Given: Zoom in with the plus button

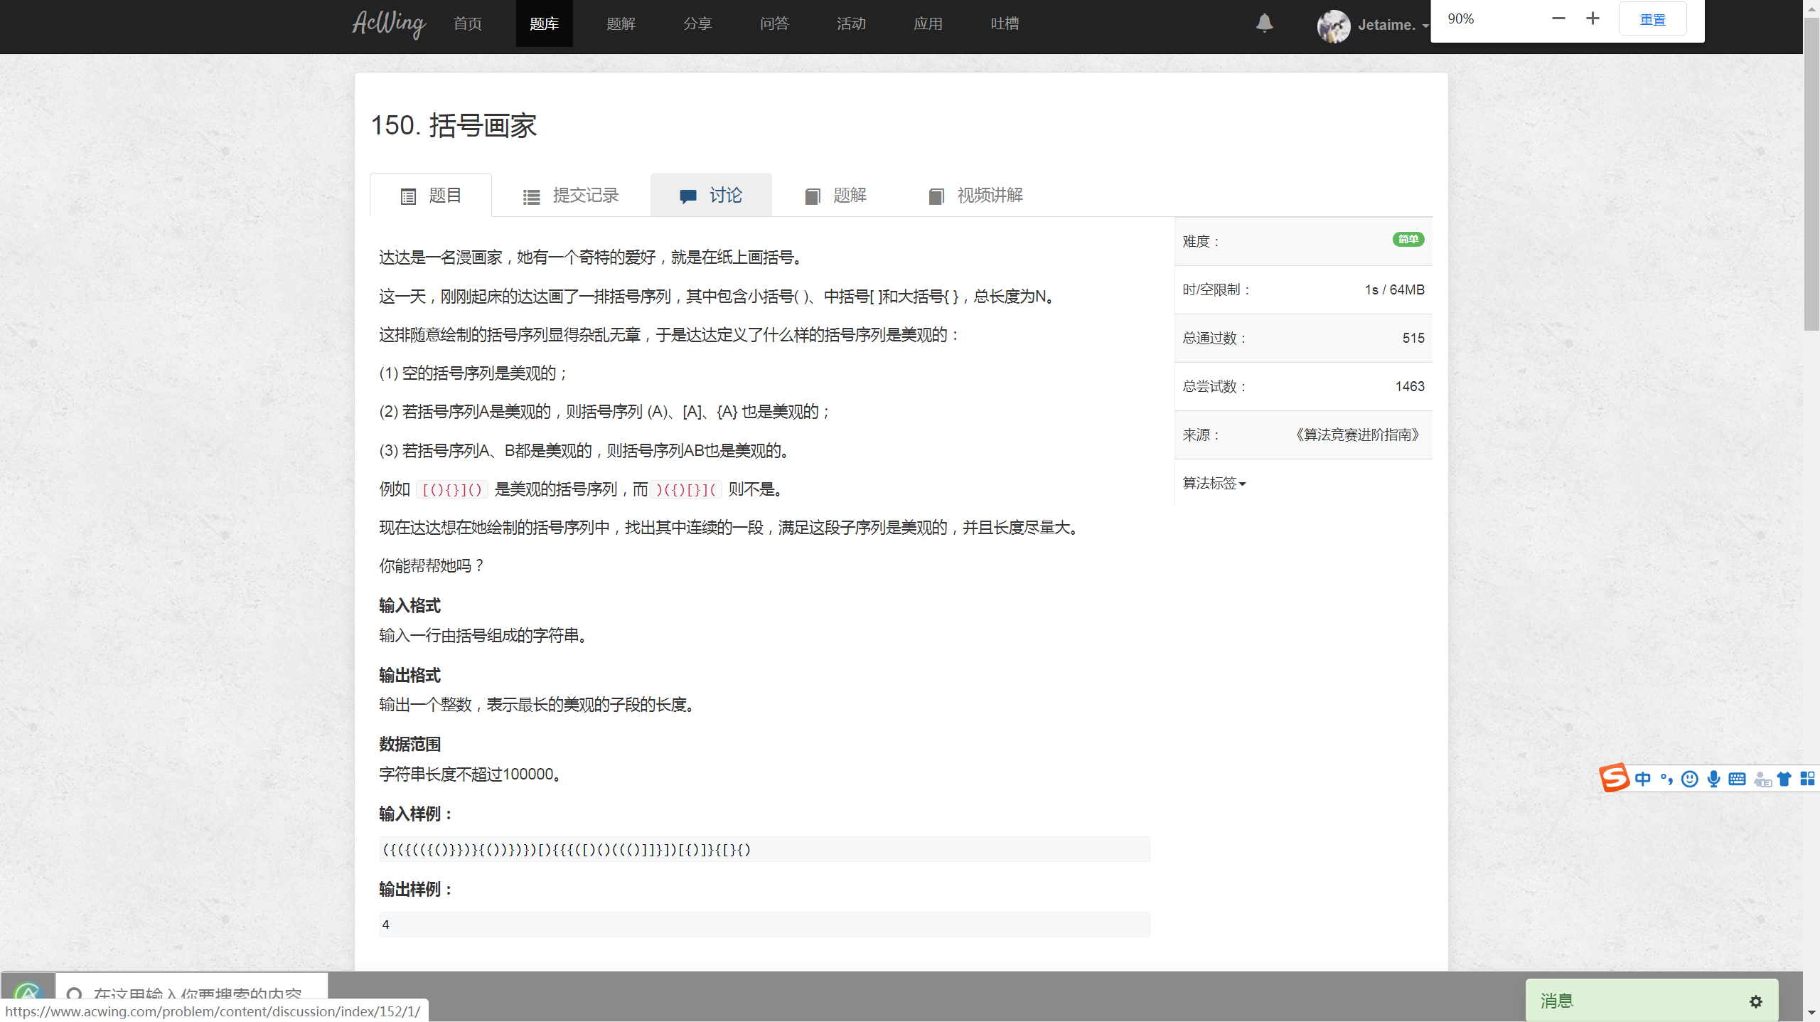Looking at the screenshot, I should click(1592, 18).
